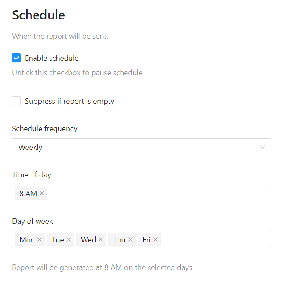Click the Enable schedule label text
The image size is (289, 282).
pyautogui.click(x=52, y=58)
